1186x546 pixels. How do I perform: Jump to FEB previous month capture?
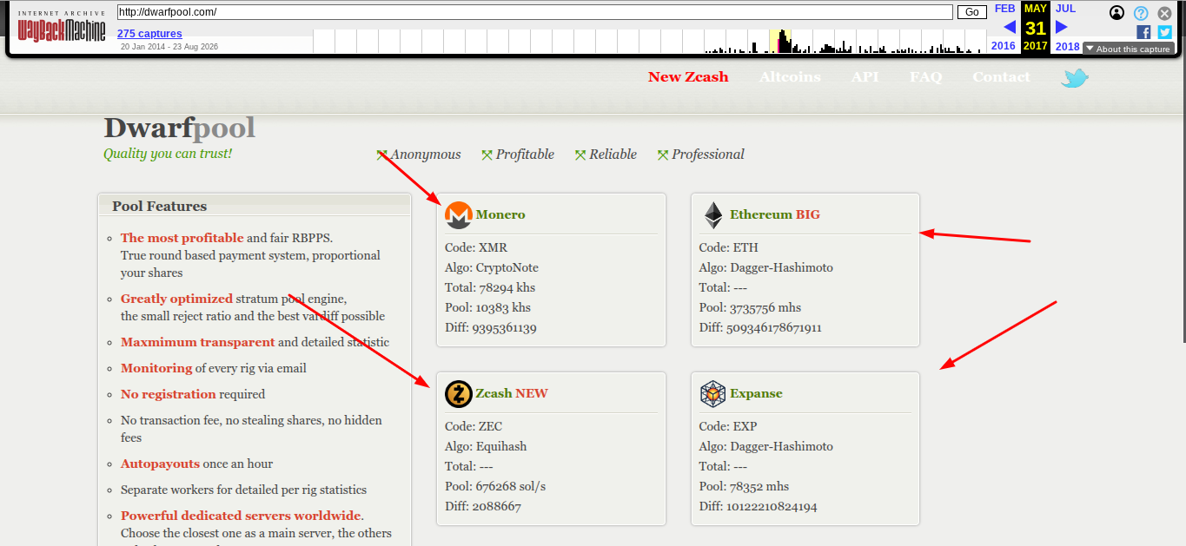(1004, 9)
